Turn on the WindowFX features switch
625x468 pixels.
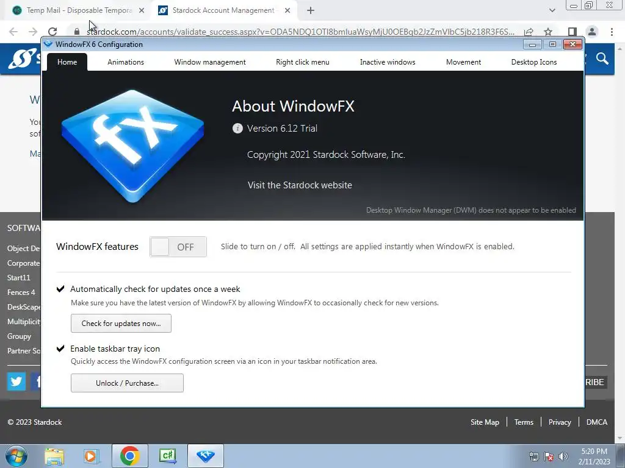[x=178, y=247]
